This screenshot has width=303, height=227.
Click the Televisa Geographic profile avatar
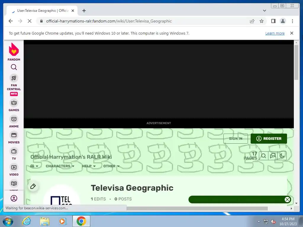coord(61,195)
